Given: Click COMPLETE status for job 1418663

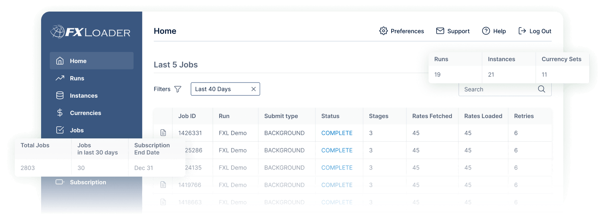Looking at the screenshot, I should [337, 202].
